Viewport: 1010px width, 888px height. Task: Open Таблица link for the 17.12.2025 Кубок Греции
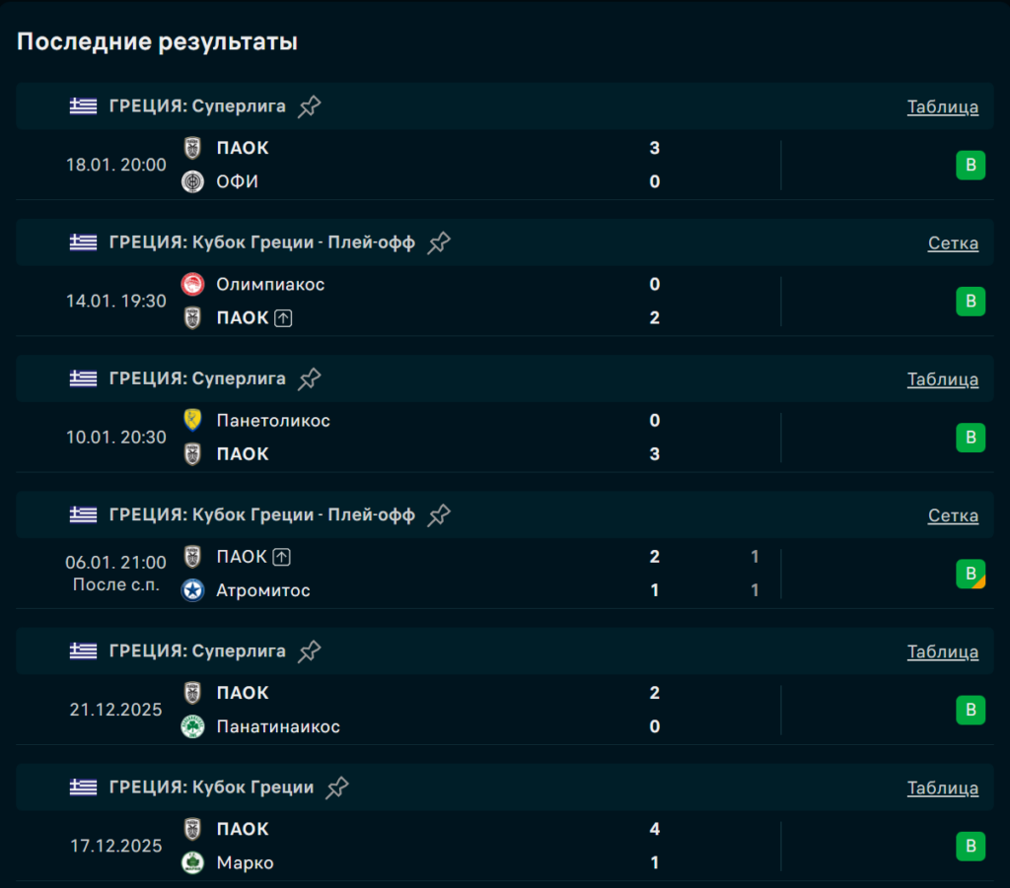coord(942,788)
